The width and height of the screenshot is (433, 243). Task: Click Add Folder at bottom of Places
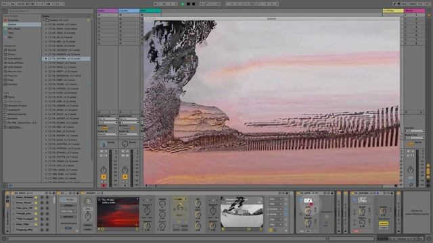[14, 127]
